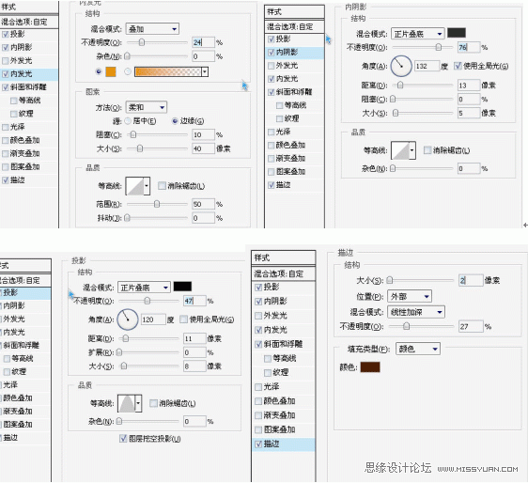The image size is (528, 483).
Task: Click the 范围 slider handle at 50 percent
Action: (x=157, y=204)
